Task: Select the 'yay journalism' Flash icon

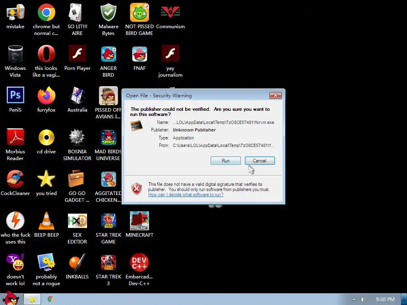Action: pyautogui.click(x=170, y=54)
